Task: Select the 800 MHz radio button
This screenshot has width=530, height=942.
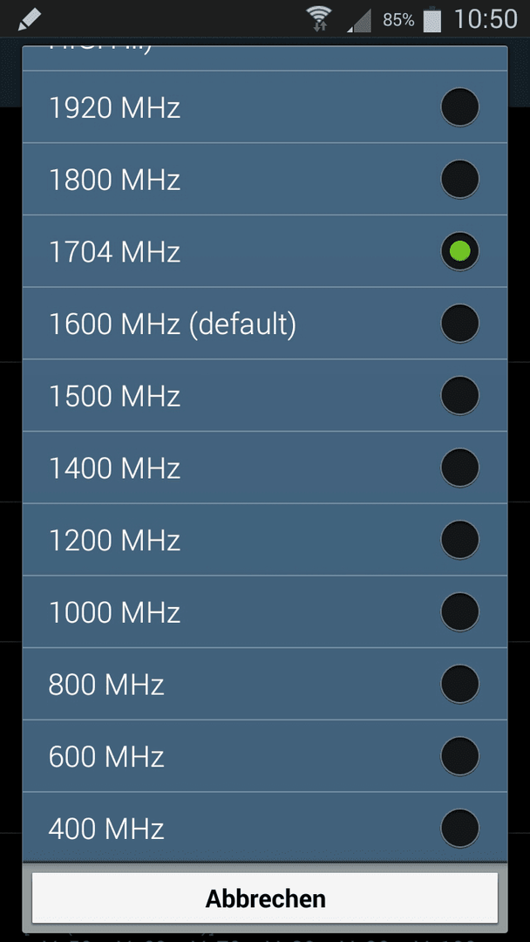Action: coord(459,684)
